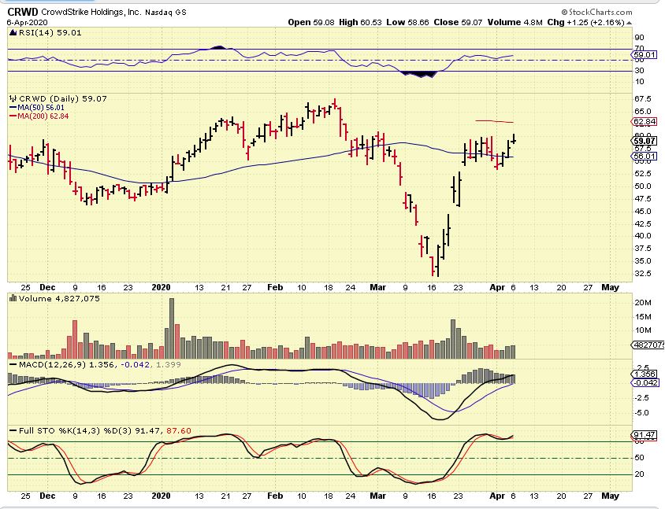This screenshot has height=509, width=665.
Task: Click the 20M volume axis label
Action: click(x=642, y=303)
